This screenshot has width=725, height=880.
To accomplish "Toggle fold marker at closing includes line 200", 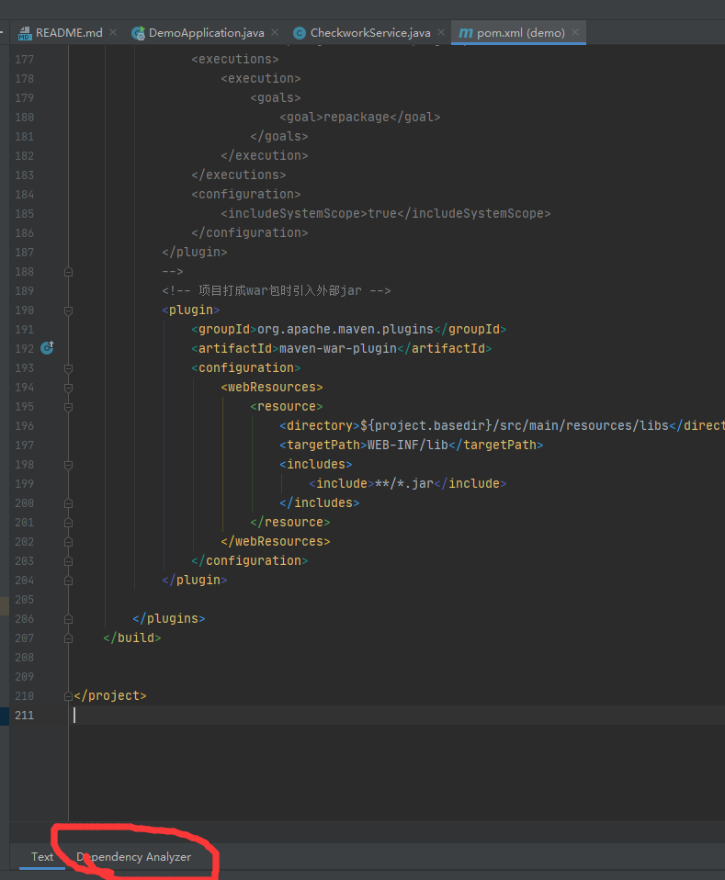I will [69, 503].
